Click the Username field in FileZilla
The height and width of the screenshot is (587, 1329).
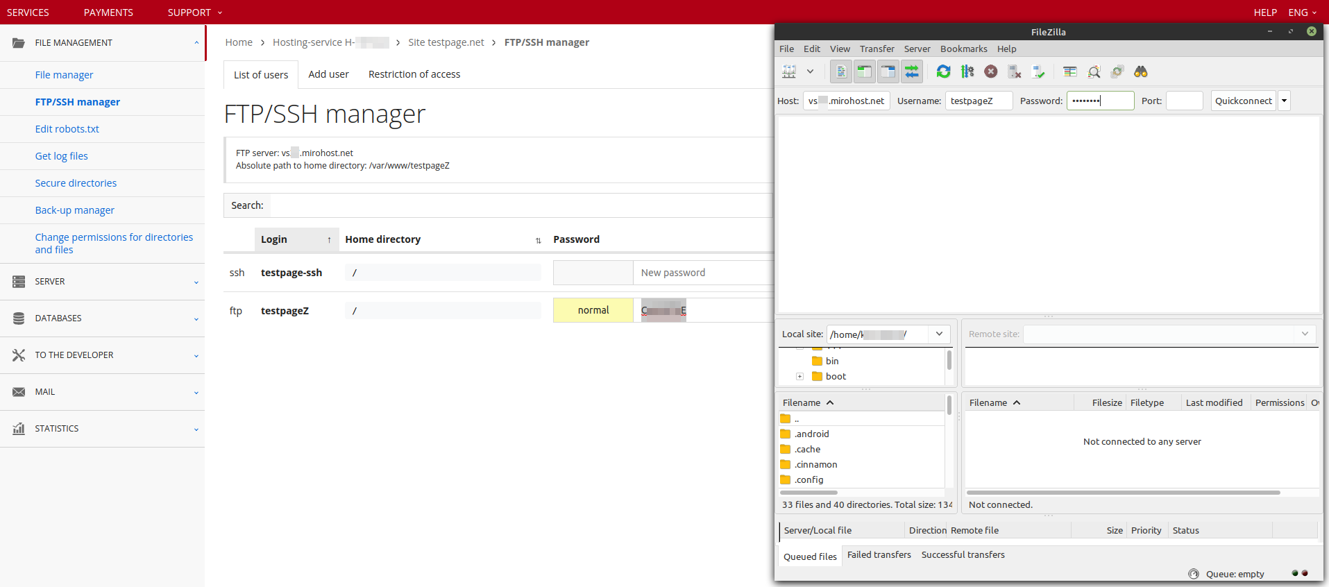[979, 101]
